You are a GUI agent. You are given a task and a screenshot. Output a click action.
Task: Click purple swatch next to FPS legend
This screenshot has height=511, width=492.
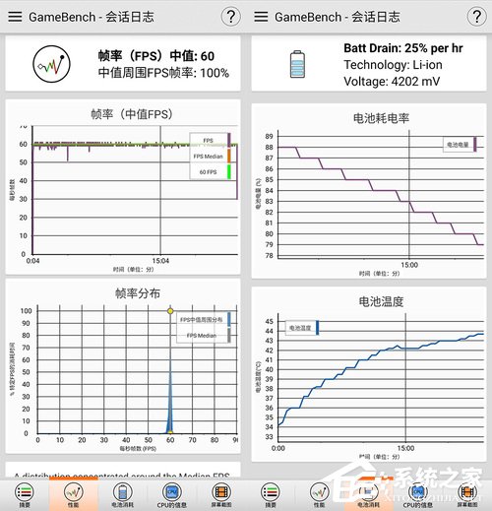(x=229, y=141)
